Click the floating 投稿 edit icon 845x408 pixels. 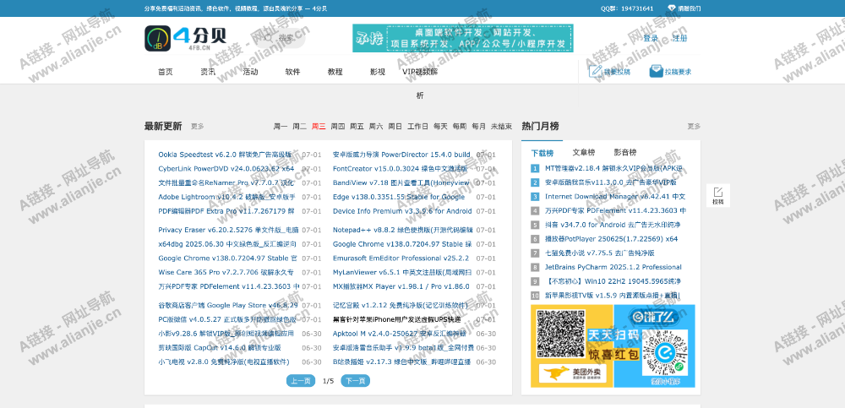coord(717,192)
